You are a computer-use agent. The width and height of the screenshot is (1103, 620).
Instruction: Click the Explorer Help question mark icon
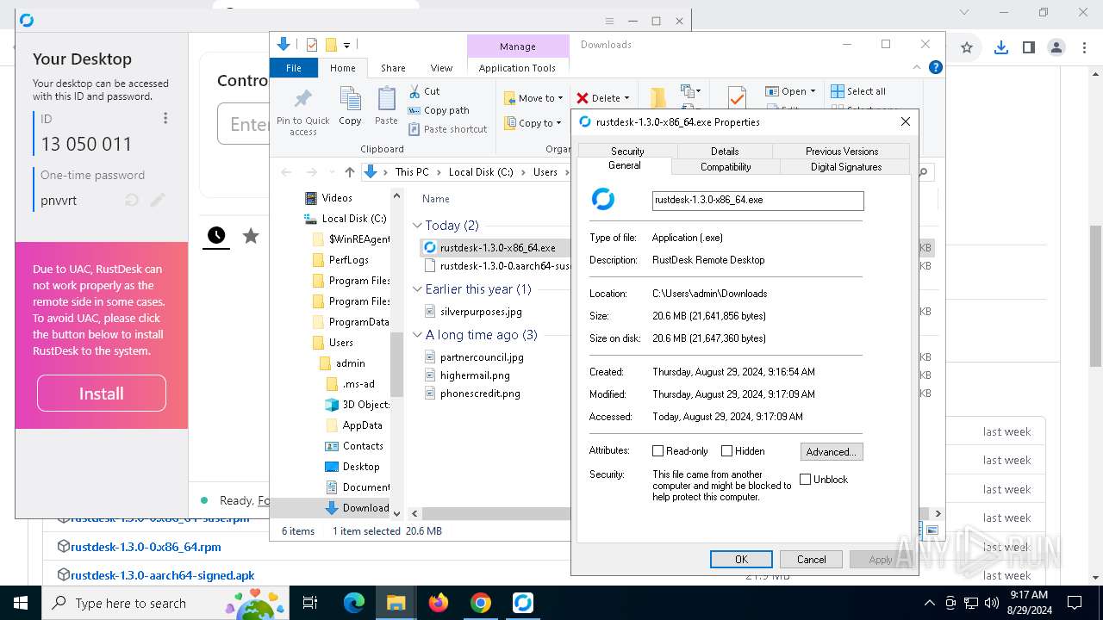coord(935,67)
